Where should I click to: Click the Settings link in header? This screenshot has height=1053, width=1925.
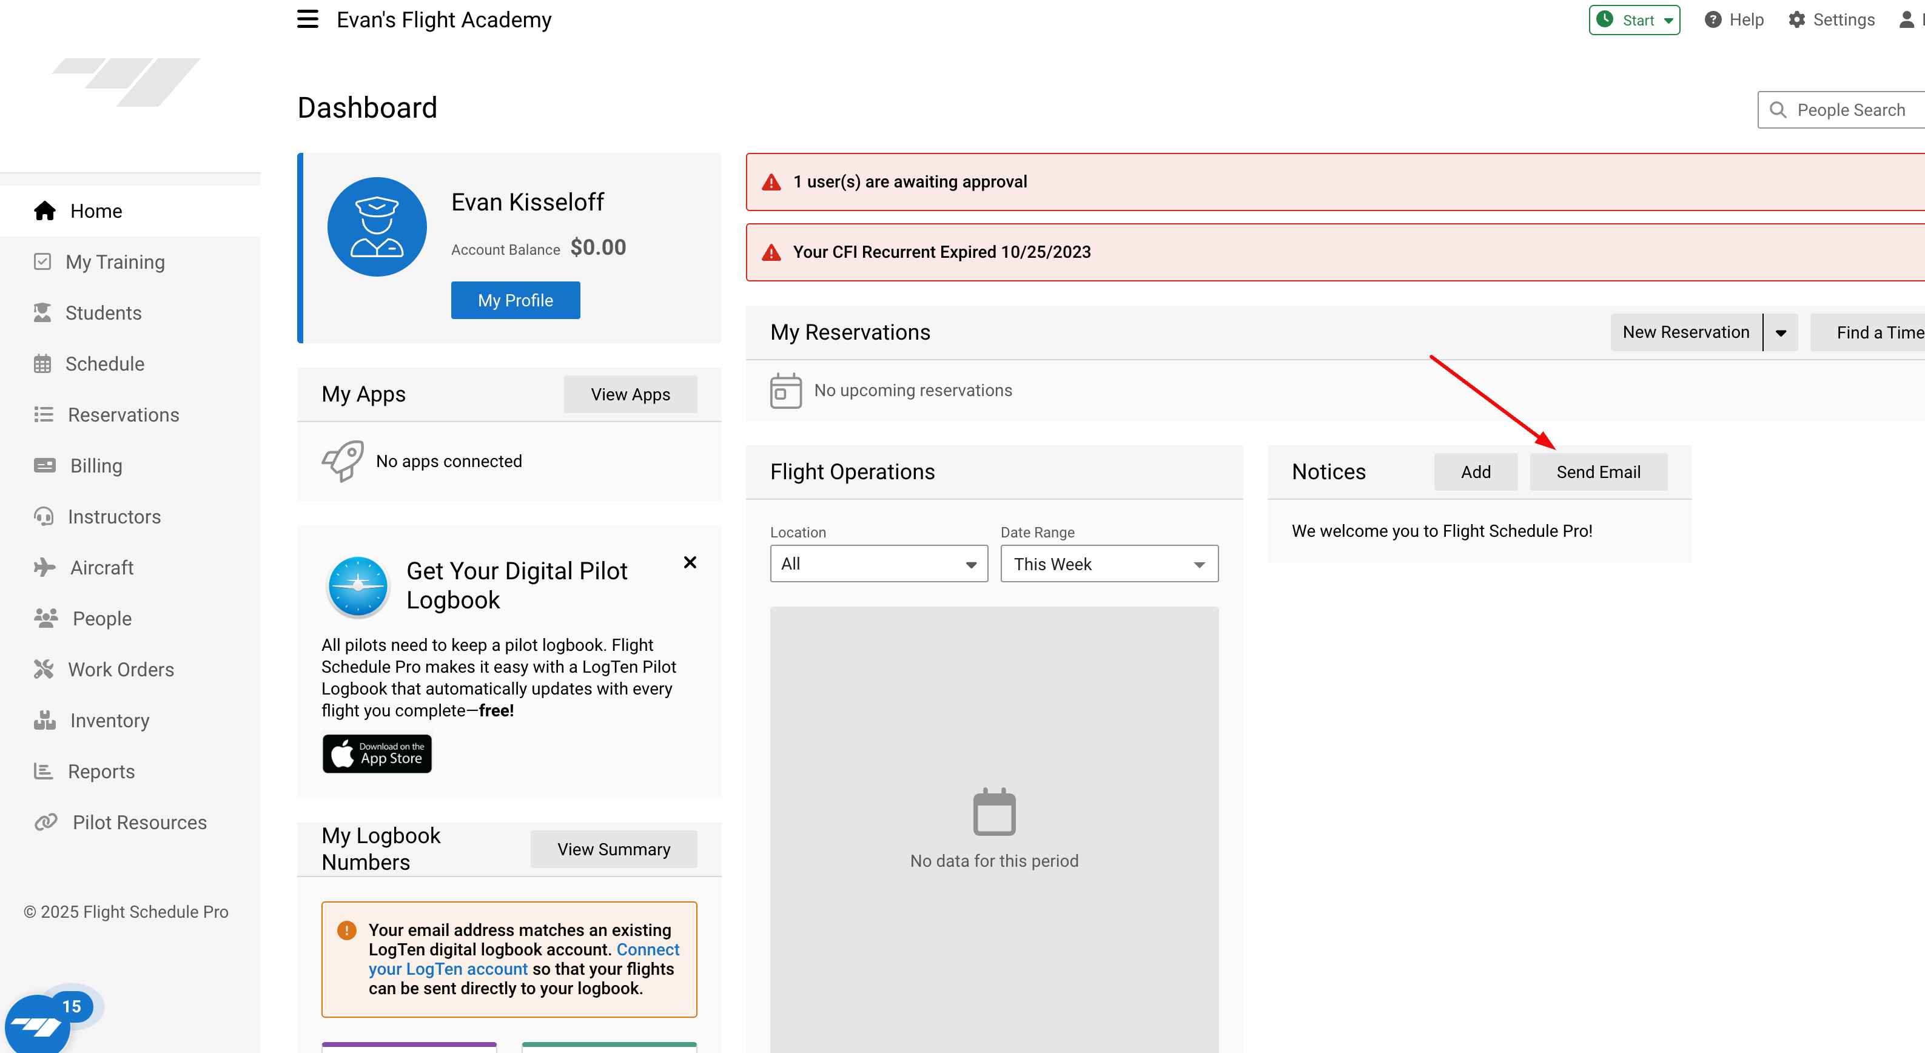pyautogui.click(x=1831, y=20)
